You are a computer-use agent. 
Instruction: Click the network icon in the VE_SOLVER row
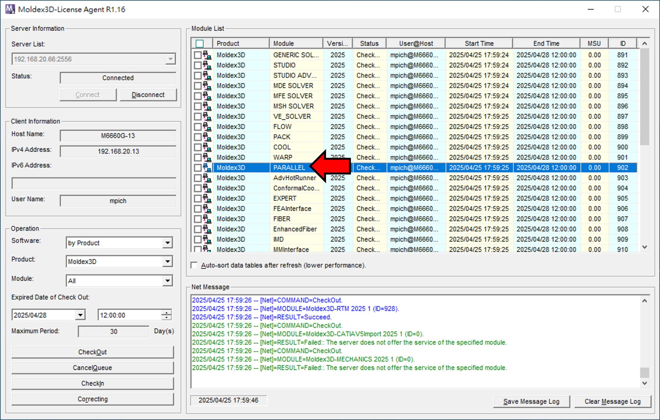tap(207, 117)
